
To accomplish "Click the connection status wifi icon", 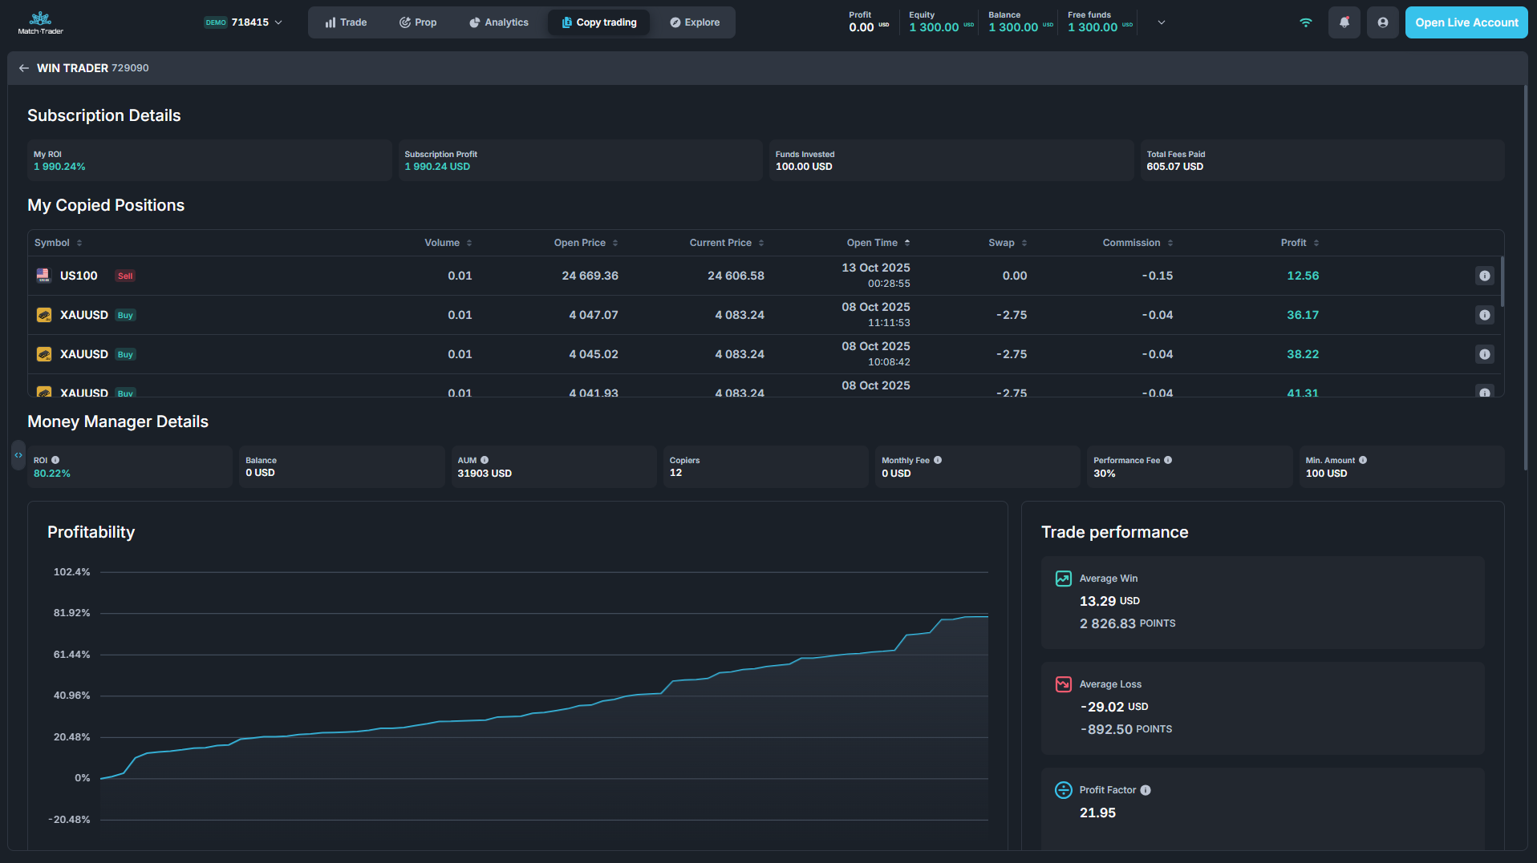I will click(1305, 22).
